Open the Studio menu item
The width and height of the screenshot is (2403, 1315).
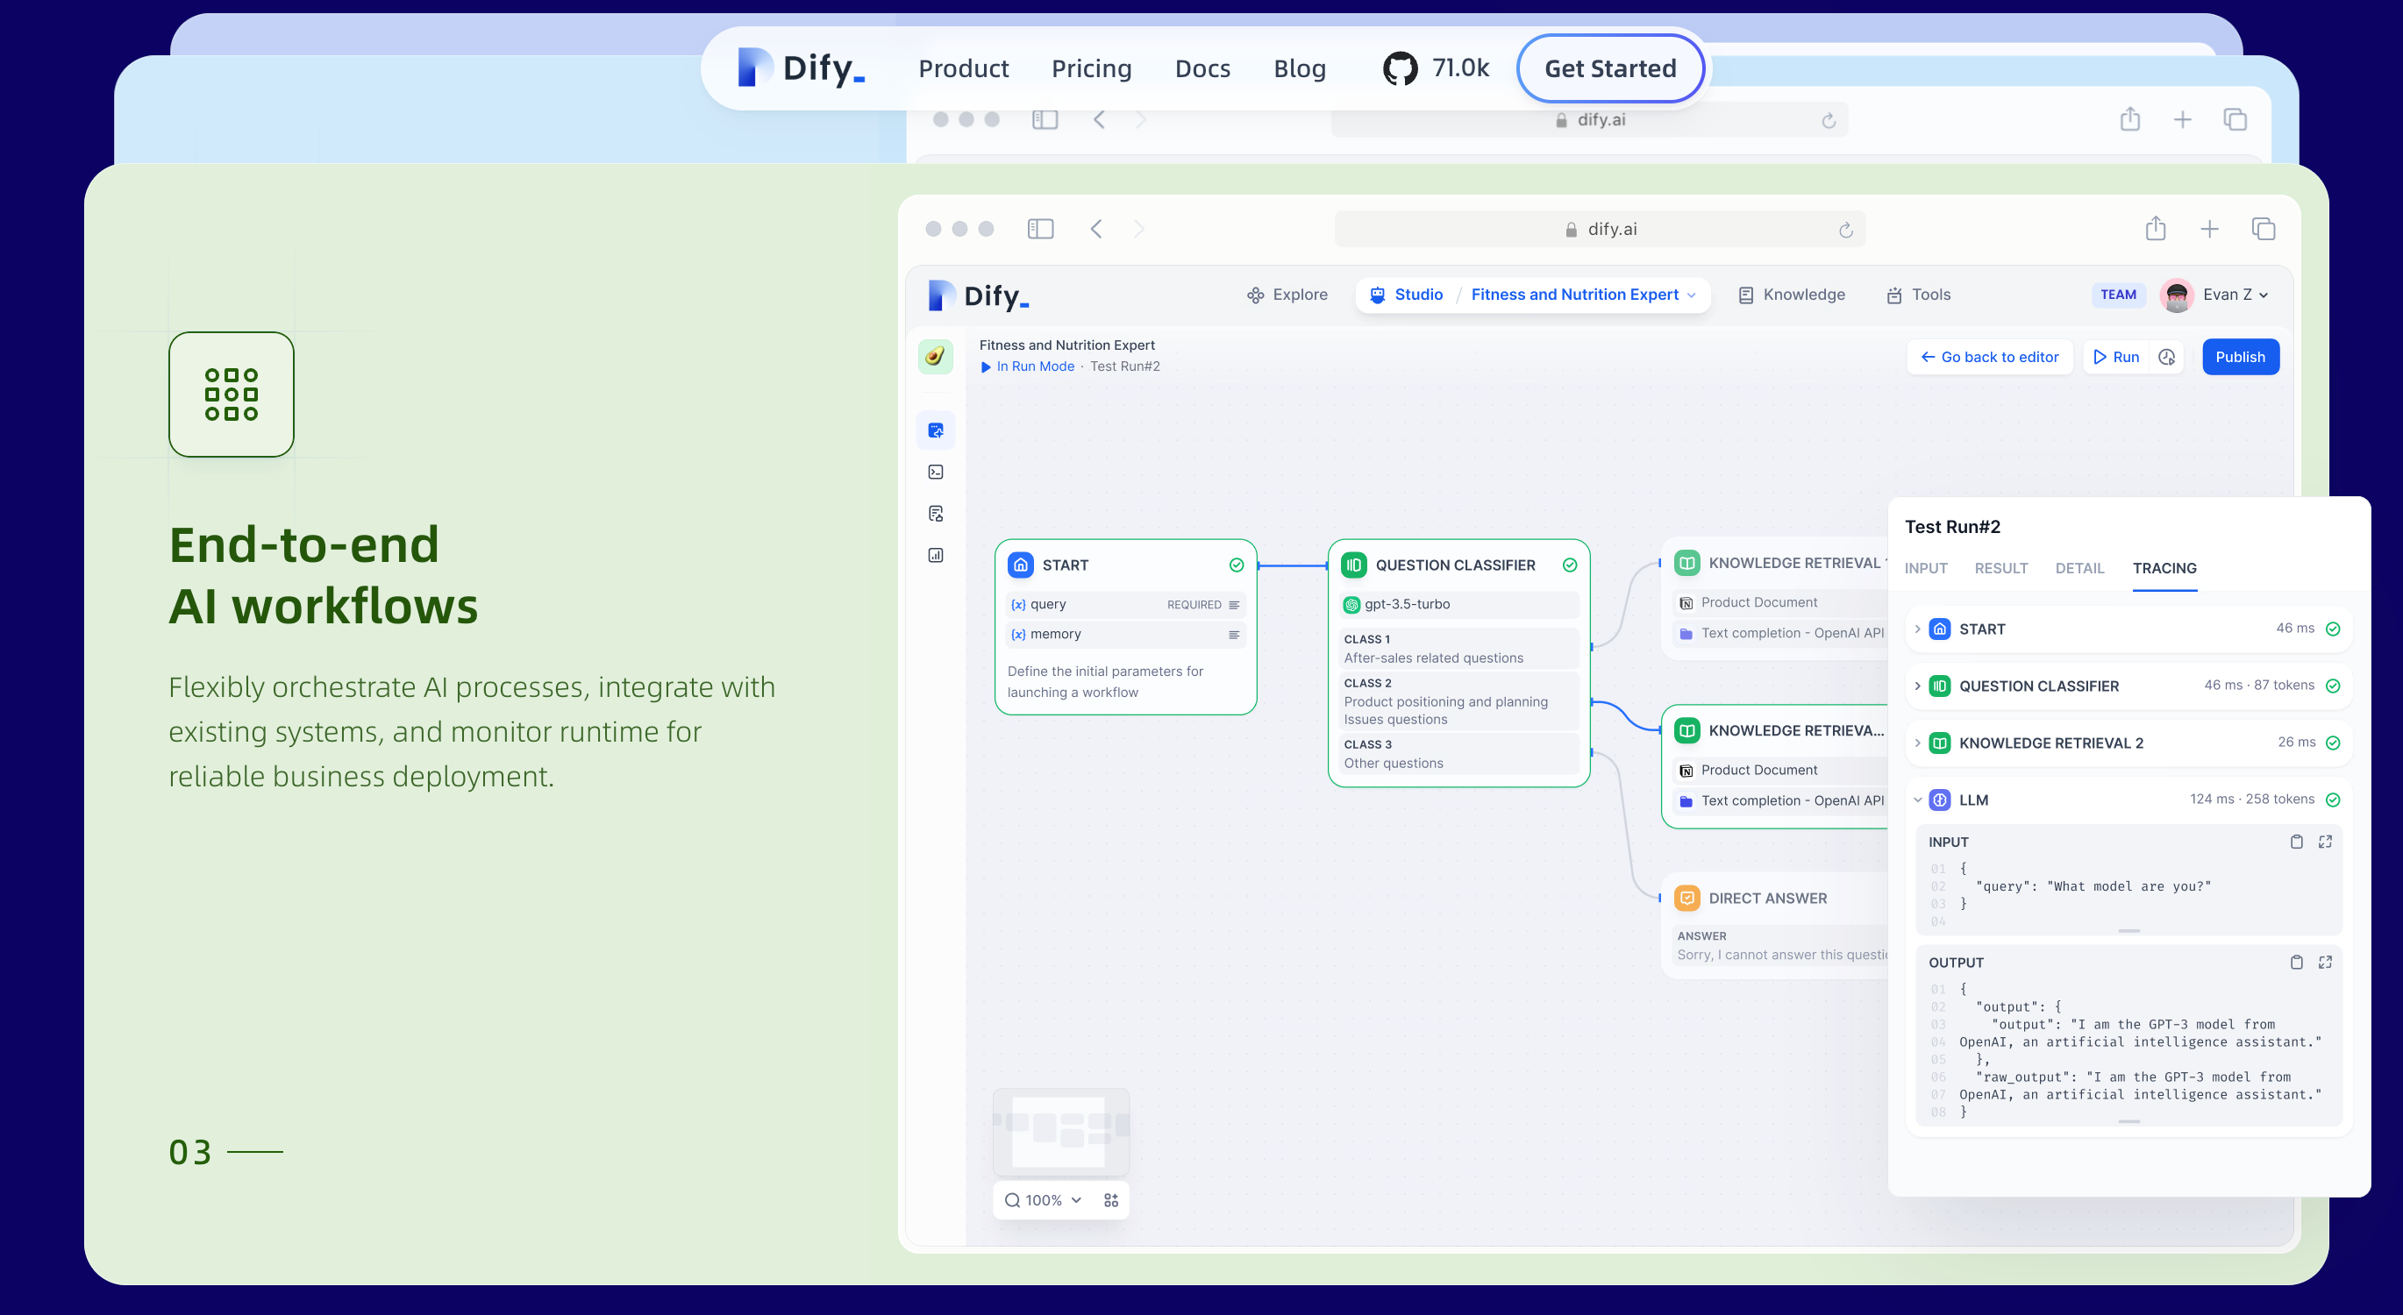(1407, 295)
